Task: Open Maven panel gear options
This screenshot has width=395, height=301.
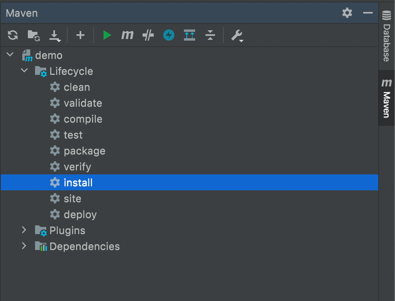Action: point(347,13)
